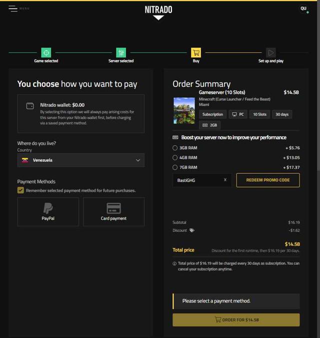Click the promo code input field
Image resolution: width=320 pixels, height=338 pixels.
click(x=202, y=180)
